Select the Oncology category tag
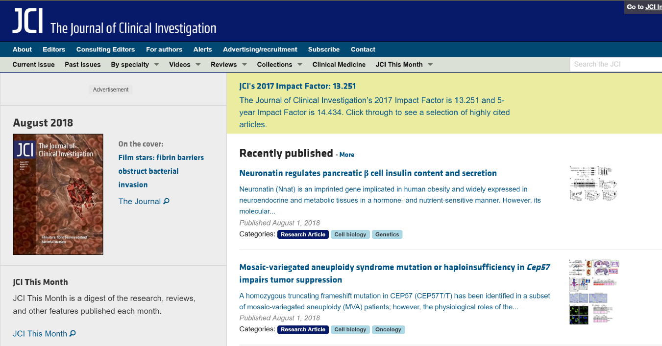Image resolution: width=662 pixels, height=346 pixels. pyautogui.click(x=388, y=329)
